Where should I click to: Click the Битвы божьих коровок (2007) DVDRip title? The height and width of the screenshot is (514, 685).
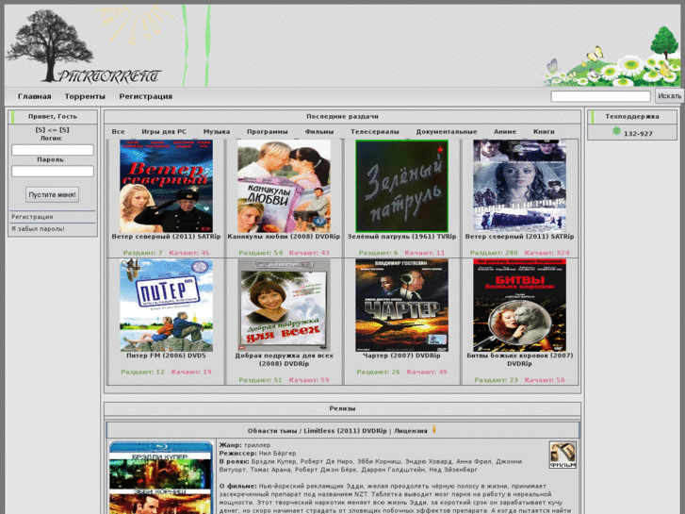tap(519, 359)
